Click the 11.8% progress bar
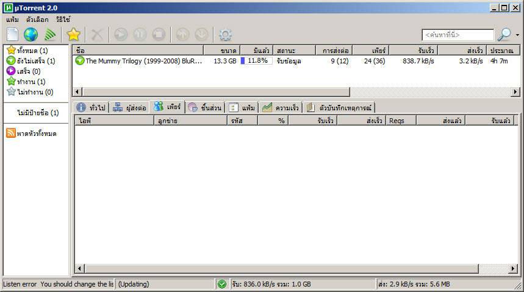The height and width of the screenshot is (292, 524). pyautogui.click(x=256, y=61)
